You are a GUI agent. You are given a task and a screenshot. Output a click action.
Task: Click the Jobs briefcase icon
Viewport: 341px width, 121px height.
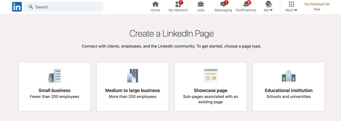click(201, 4)
